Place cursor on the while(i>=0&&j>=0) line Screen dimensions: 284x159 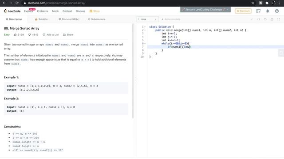pyautogui.click(x=175, y=43)
